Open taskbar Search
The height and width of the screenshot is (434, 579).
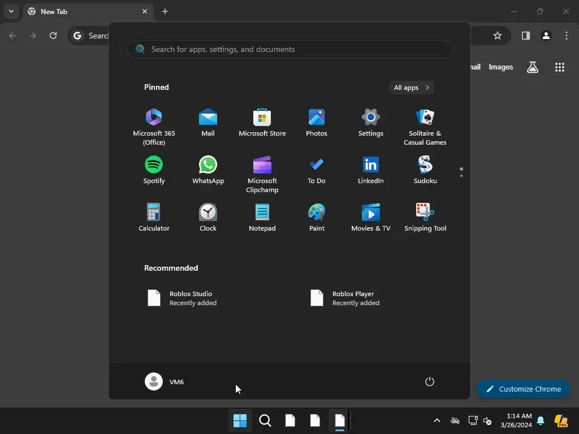[265, 420]
